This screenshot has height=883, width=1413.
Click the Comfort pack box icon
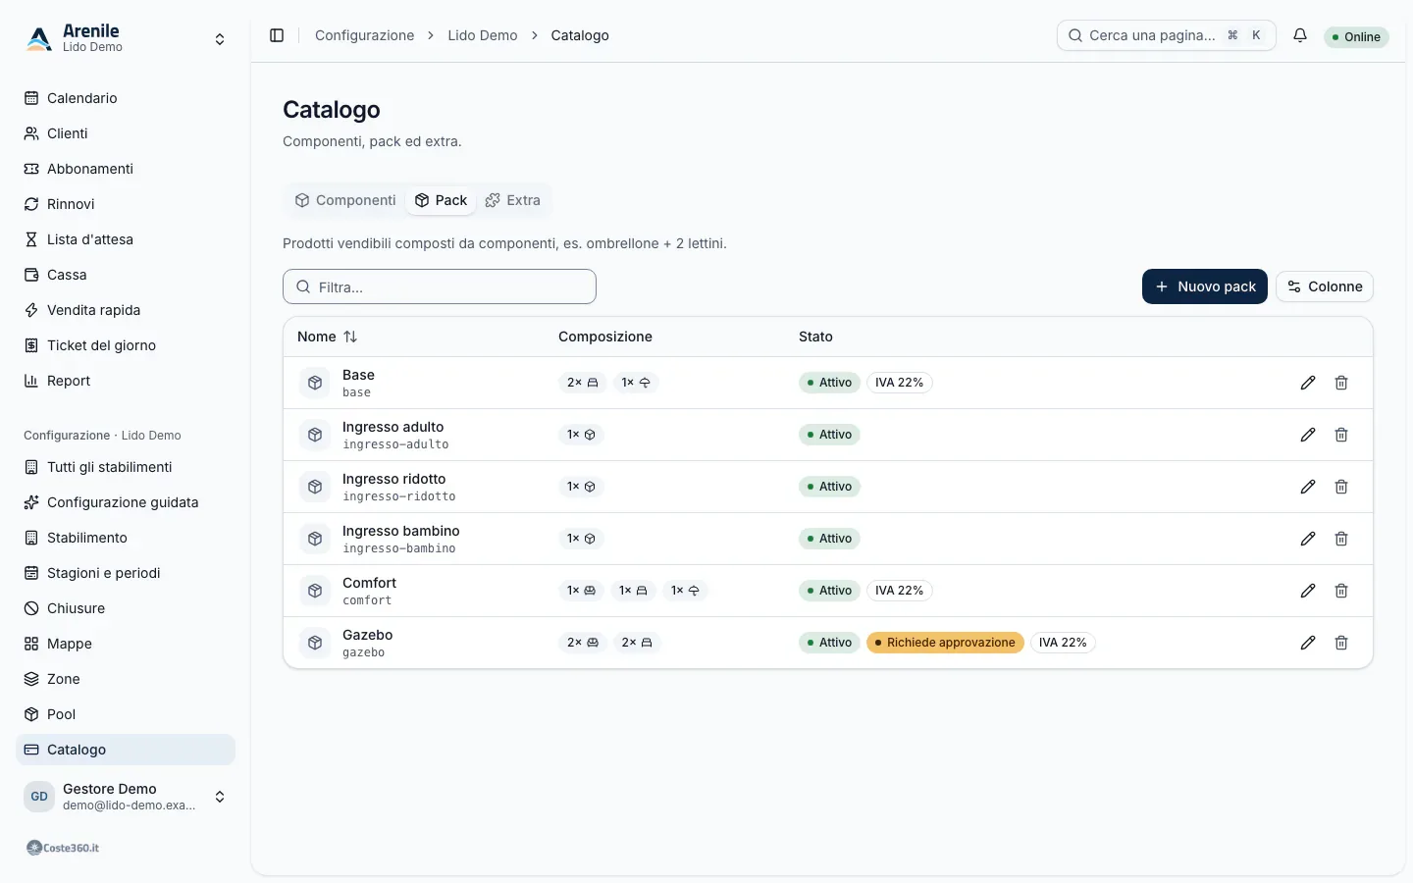[315, 591]
